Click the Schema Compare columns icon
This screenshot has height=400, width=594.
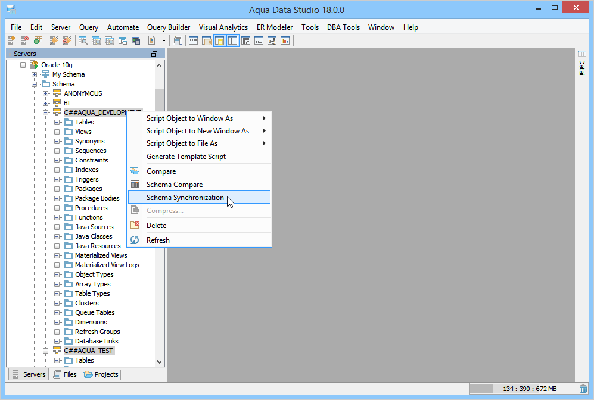tap(135, 185)
